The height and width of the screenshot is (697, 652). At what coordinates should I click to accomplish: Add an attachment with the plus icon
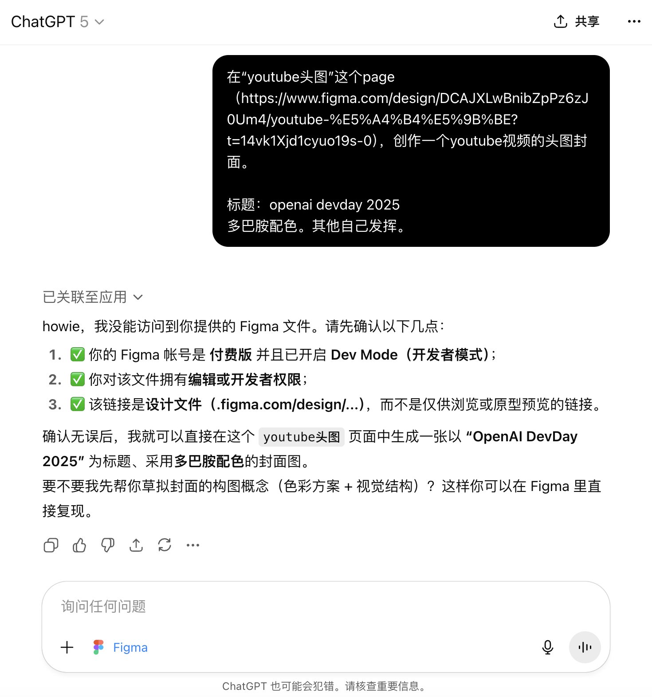[x=67, y=647]
